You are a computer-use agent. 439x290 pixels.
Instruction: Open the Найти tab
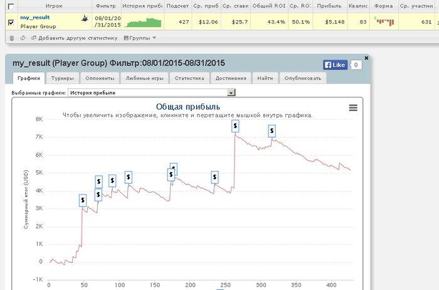point(265,78)
